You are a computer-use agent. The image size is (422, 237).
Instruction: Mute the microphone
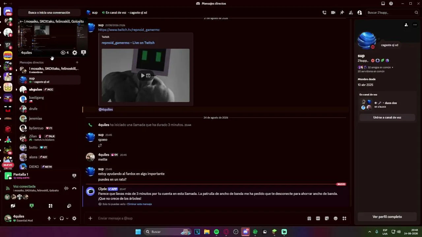tap(49, 218)
